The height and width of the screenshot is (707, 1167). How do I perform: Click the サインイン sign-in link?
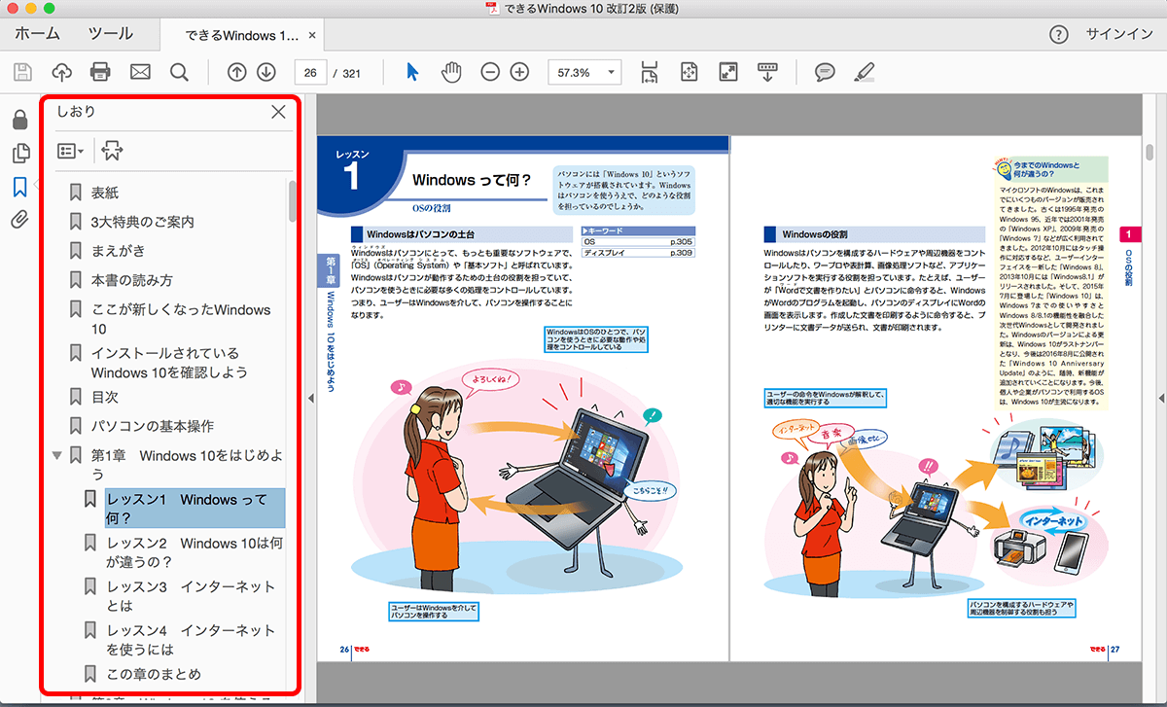coord(1119,35)
